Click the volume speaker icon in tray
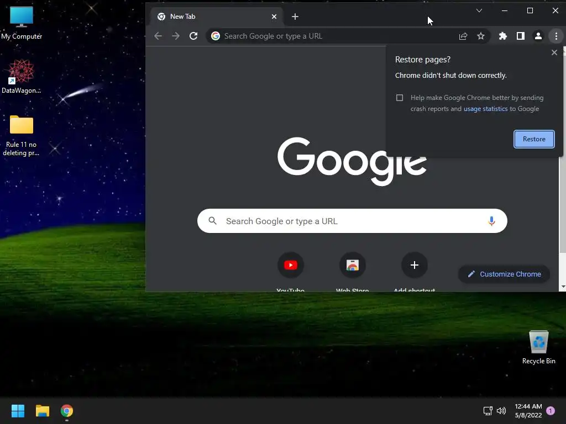 coord(501,411)
